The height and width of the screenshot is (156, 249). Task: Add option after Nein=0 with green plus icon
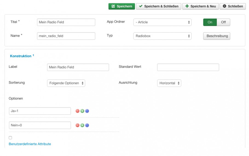click(82, 125)
